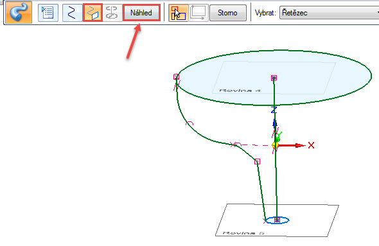379x246 pixels.
Task: Select the Rovina 5 reference plane label
Action: pos(243,233)
